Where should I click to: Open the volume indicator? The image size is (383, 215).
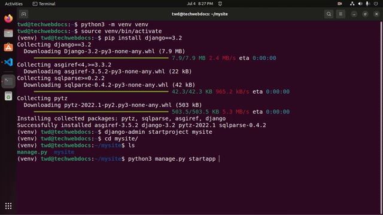[360, 4]
